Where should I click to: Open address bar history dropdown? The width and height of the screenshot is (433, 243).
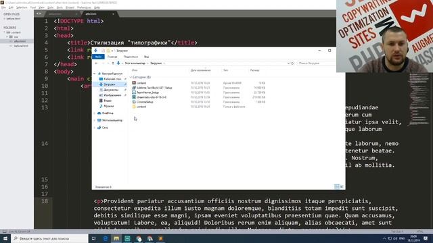tap(288, 63)
